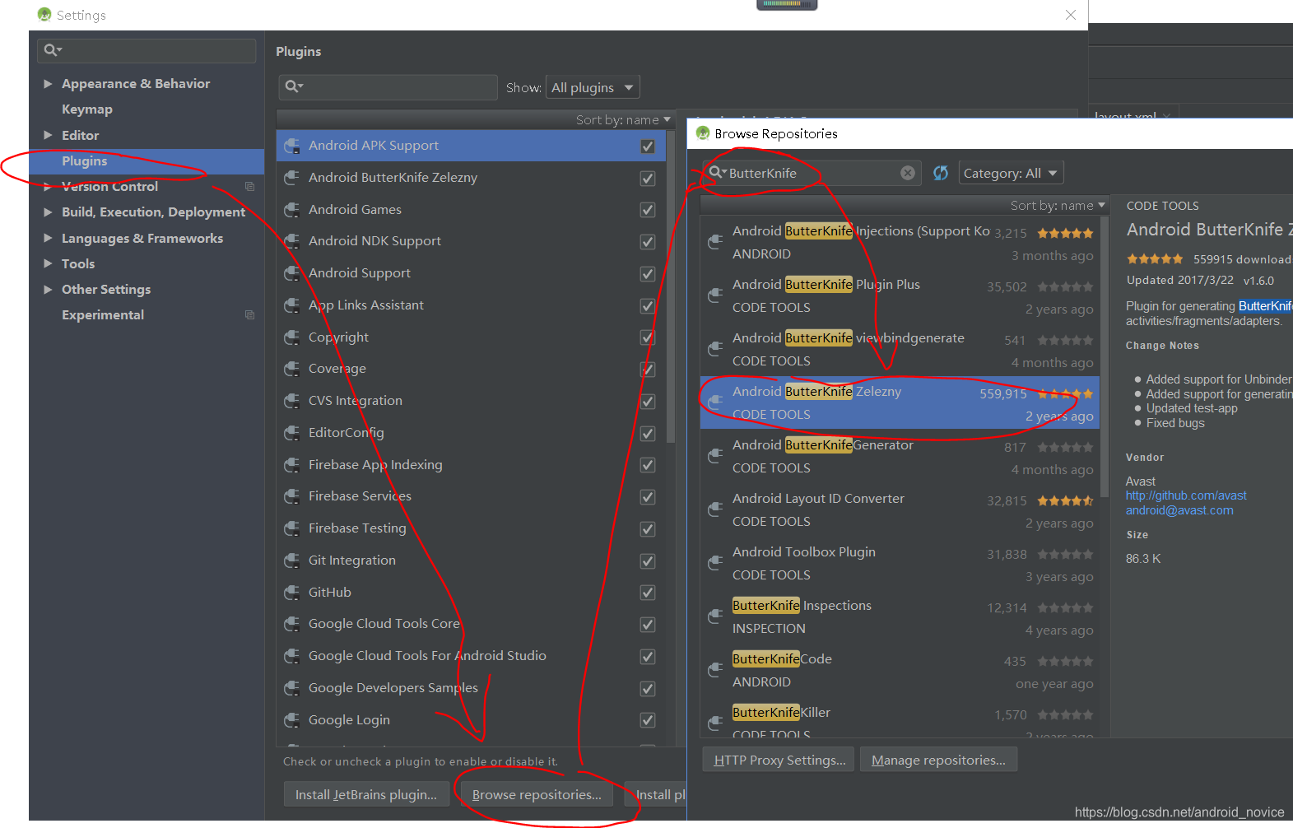Expand the Tools settings node
The image size is (1293, 828).
(x=48, y=263)
